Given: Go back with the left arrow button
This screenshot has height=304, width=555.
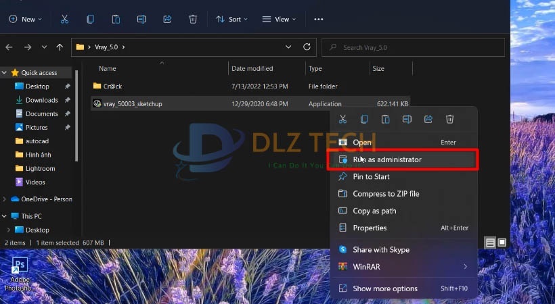Looking at the screenshot, I should pos(9,47).
